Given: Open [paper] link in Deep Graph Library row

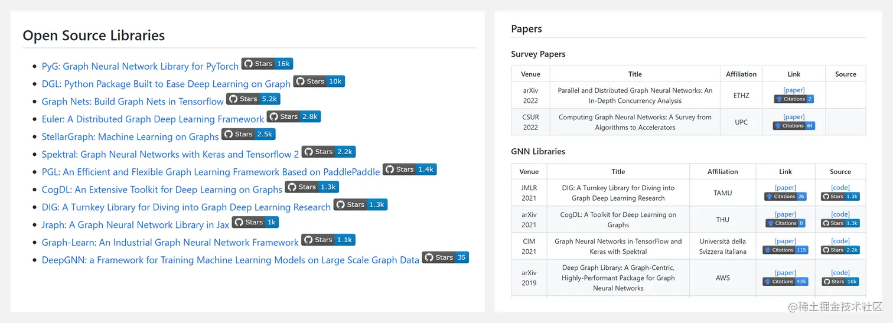Looking at the screenshot, I should pyautogui.click(x=786, y=273).
